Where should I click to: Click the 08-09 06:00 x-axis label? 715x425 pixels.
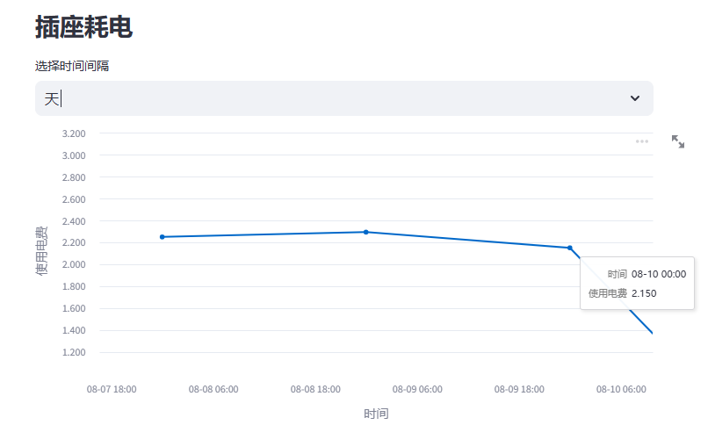[x=417, y=389]
